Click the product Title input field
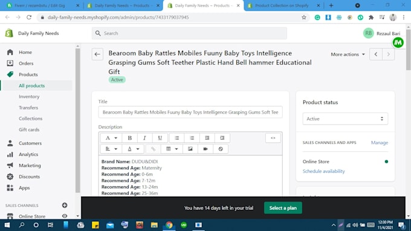This screenshot has height=231, width=411. point(190,112)
